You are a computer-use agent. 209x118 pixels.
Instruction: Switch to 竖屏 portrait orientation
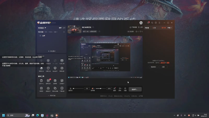[x=64, y=28]
